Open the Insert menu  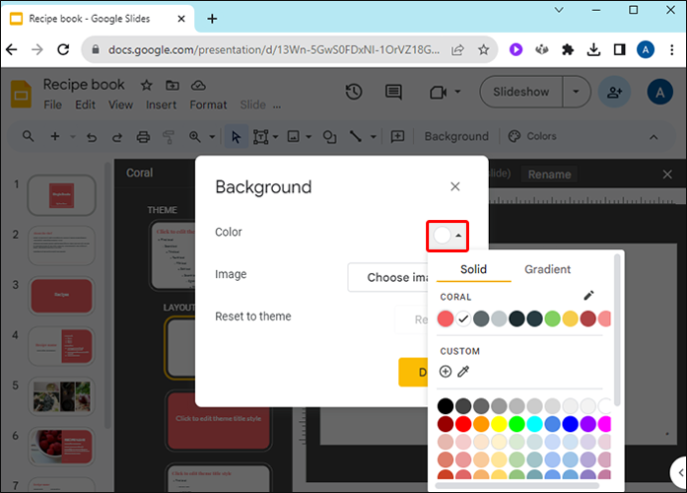(x=161, y=105)
